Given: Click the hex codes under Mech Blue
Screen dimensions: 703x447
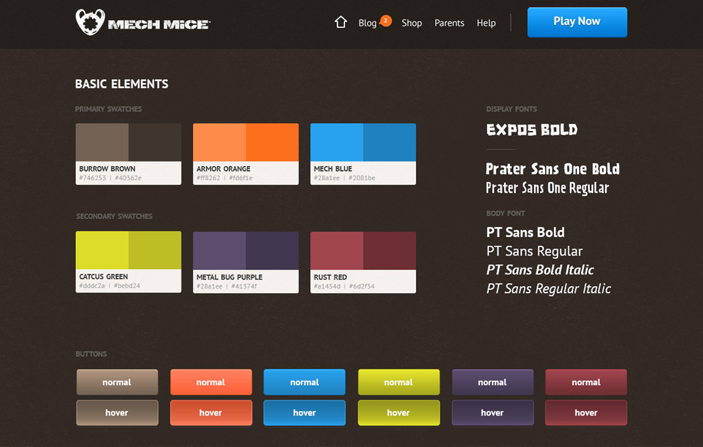Looking at the screenshot, I should coord(344,178).
